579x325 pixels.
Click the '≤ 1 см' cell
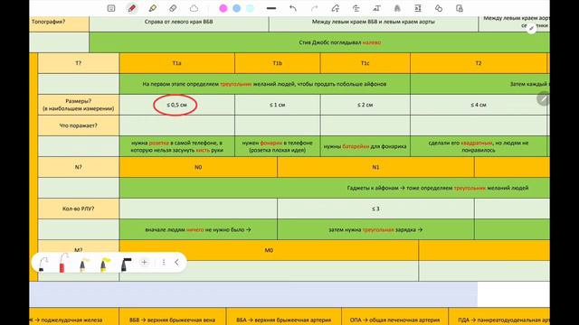pyautogui.click(x=278, y=105)
